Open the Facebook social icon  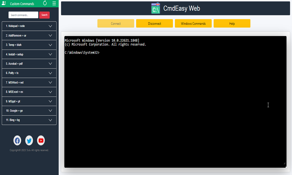click(17, 141)
